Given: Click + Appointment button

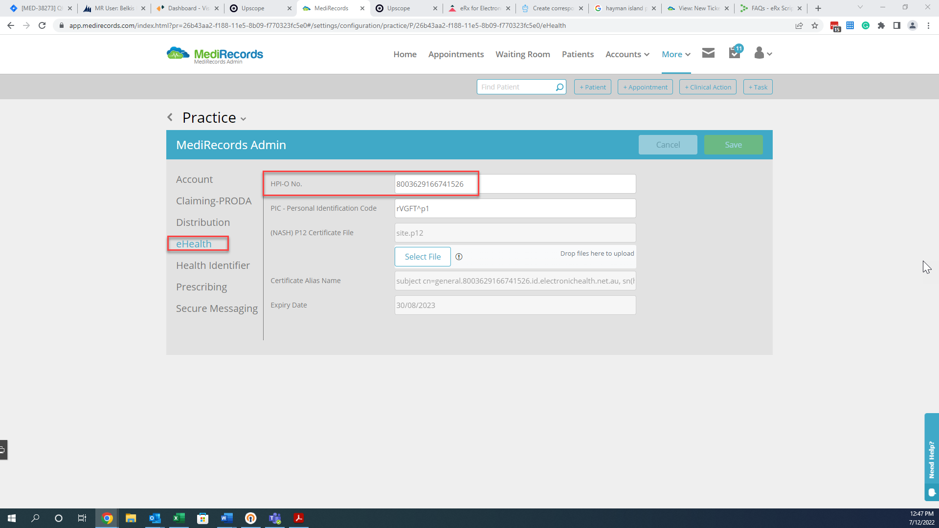Looking at the screenshot, I should pyautogui.click(x=645, y=87).
